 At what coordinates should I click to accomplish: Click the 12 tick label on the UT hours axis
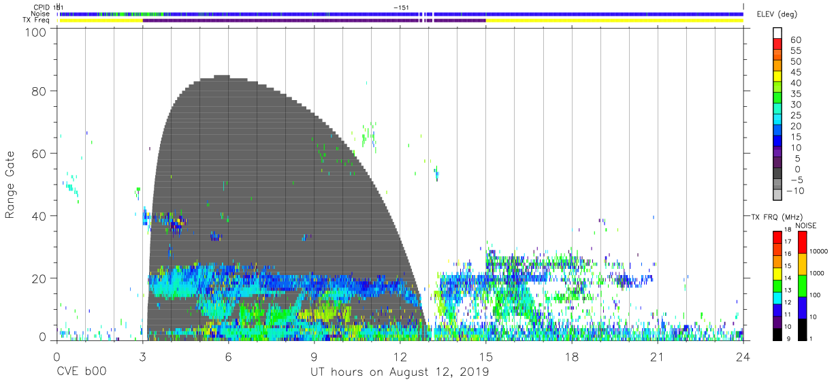click(x=400, y=357)
